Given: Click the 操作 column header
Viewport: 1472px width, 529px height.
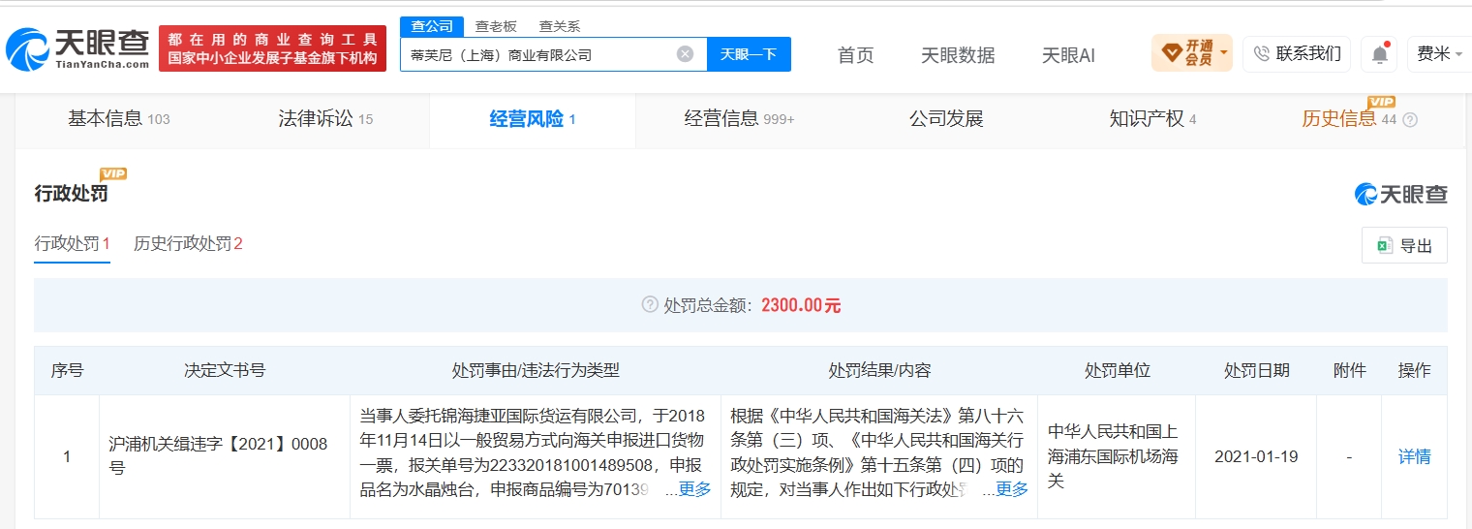Looking at the screenshot, I should pyautogui.click(x=1414, y=370).
